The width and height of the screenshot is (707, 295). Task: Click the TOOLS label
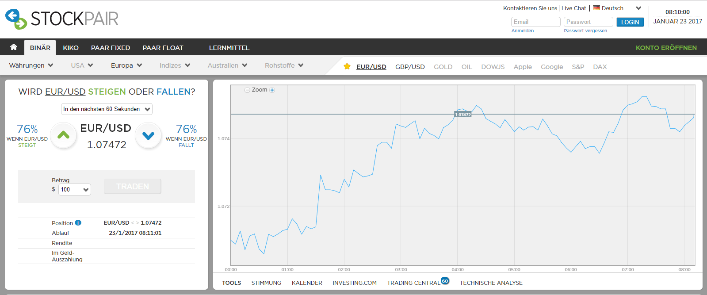point(232,283)
